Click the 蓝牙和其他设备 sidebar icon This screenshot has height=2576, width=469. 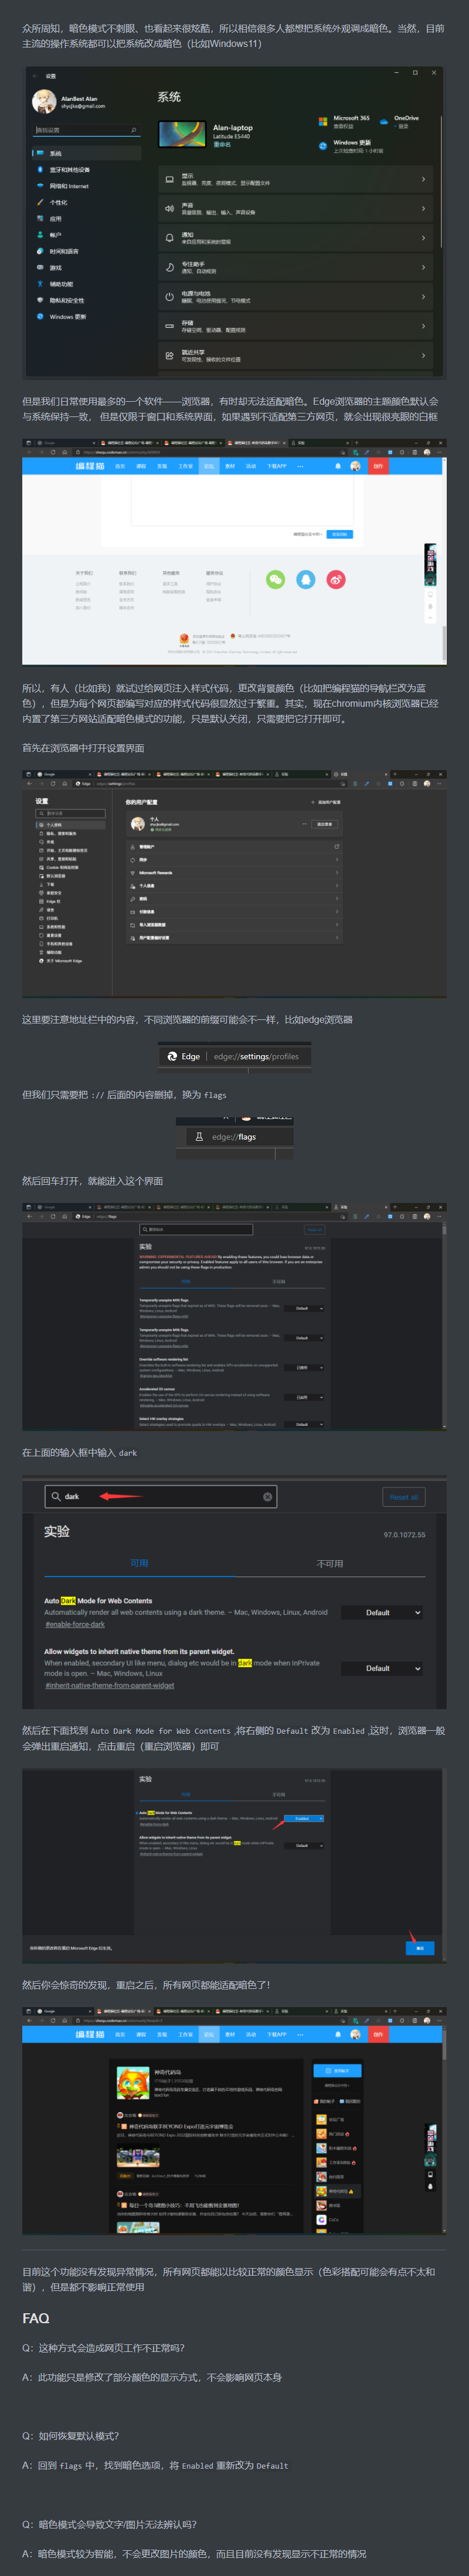pyautogui.click(x=40, y=170)
